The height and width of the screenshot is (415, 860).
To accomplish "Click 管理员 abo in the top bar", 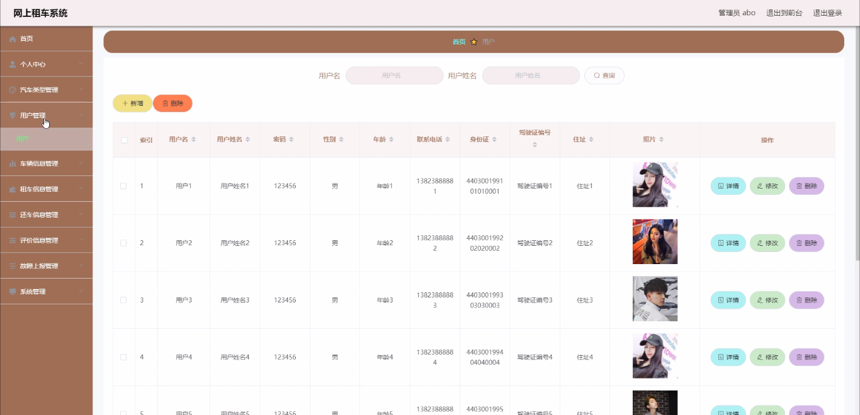I will pos(737,13).
